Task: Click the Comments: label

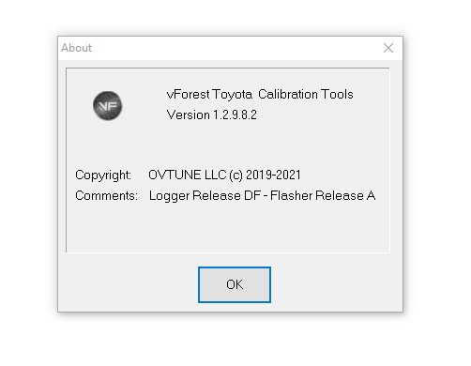Action: [x=106, y=196]
